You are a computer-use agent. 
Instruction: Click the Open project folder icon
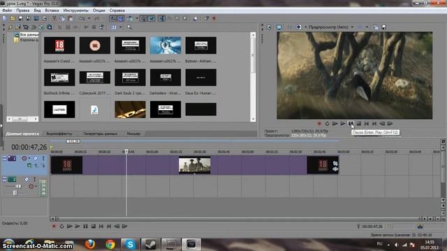point(13,19)
